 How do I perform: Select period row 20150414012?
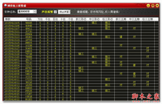click(81, 82)
